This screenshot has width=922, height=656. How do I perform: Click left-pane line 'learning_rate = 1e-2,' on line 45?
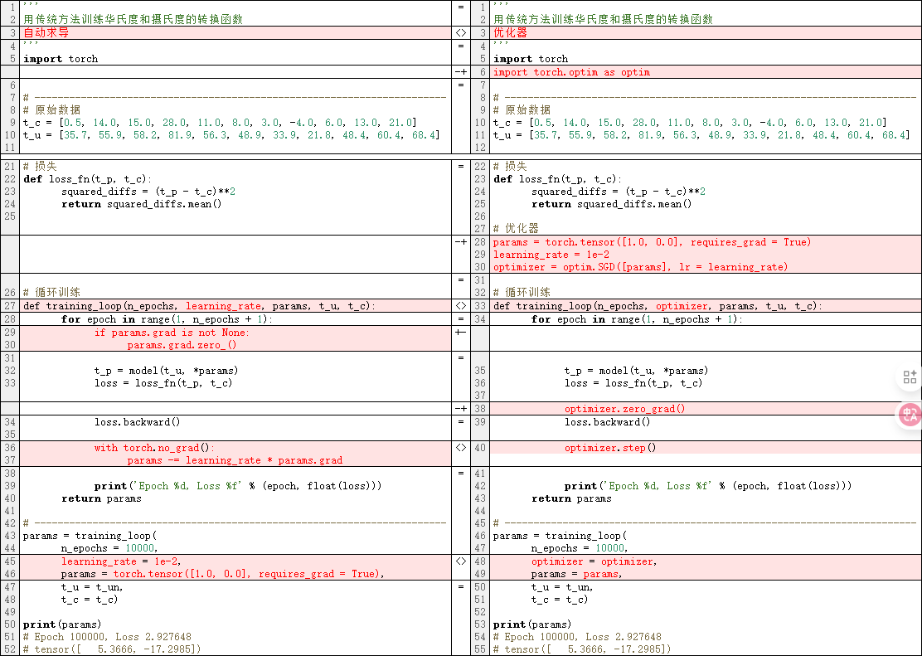tap(120, 561)
